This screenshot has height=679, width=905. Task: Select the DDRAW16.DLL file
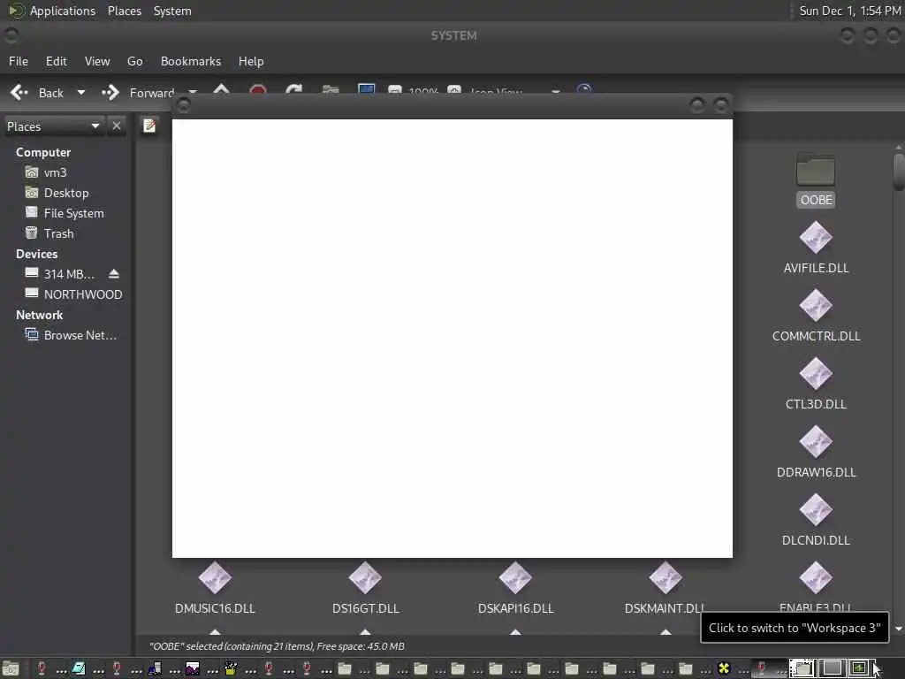[x=816, y=452]
